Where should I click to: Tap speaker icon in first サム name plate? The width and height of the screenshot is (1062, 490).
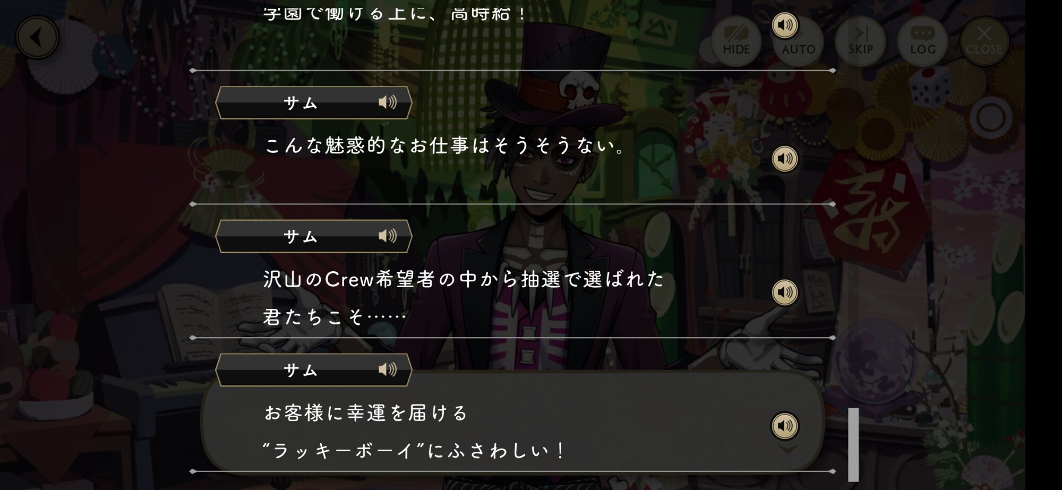[x=388, y=102]
